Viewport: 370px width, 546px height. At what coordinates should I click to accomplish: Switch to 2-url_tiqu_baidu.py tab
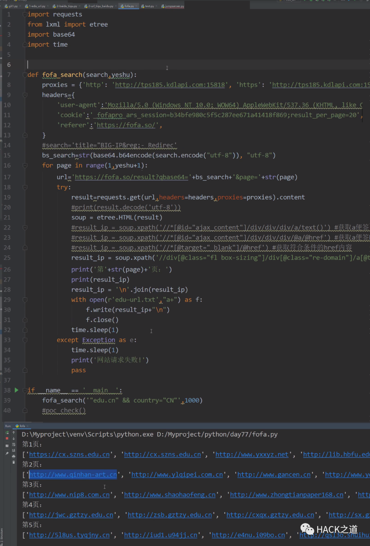99,6
